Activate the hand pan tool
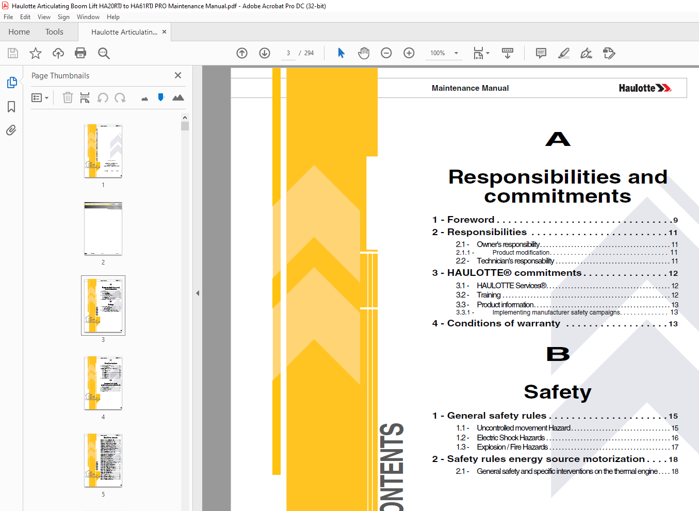The width and height of the screenshot is (699, 511). 364,53
